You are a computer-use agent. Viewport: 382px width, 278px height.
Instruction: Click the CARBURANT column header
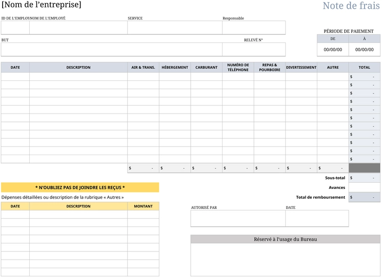pyautogui.click(x=206, y=68)
